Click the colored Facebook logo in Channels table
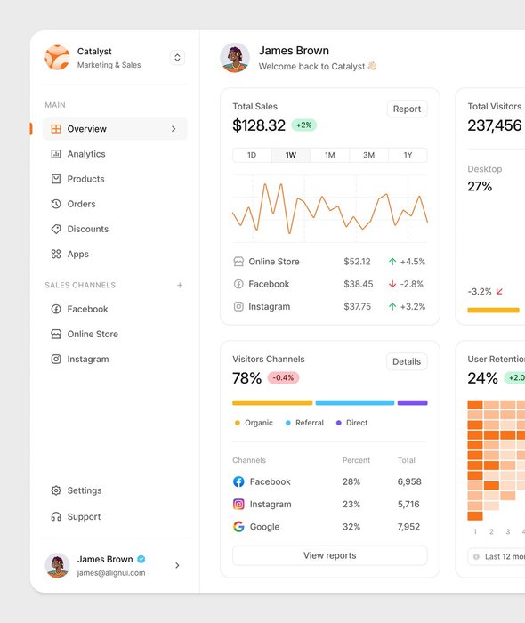525x623 pixels. [238, 481]
